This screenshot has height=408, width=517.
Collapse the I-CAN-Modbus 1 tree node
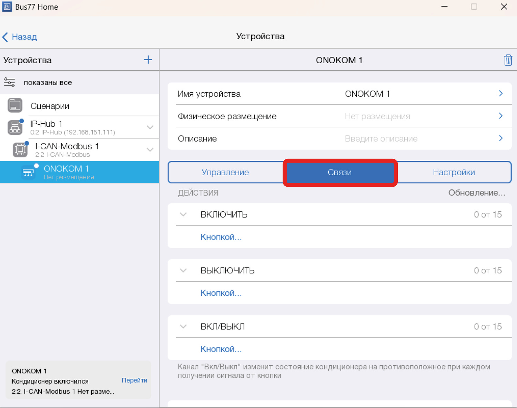pyautogui.click(x=150, y=150)
